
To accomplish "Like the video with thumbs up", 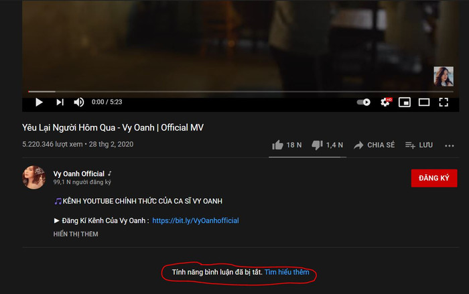I will (x=278, y=145).
